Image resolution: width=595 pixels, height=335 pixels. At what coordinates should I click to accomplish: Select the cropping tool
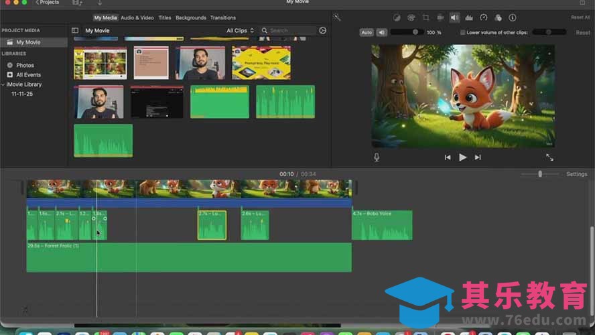pyautogui.click(x=425, y=17)
